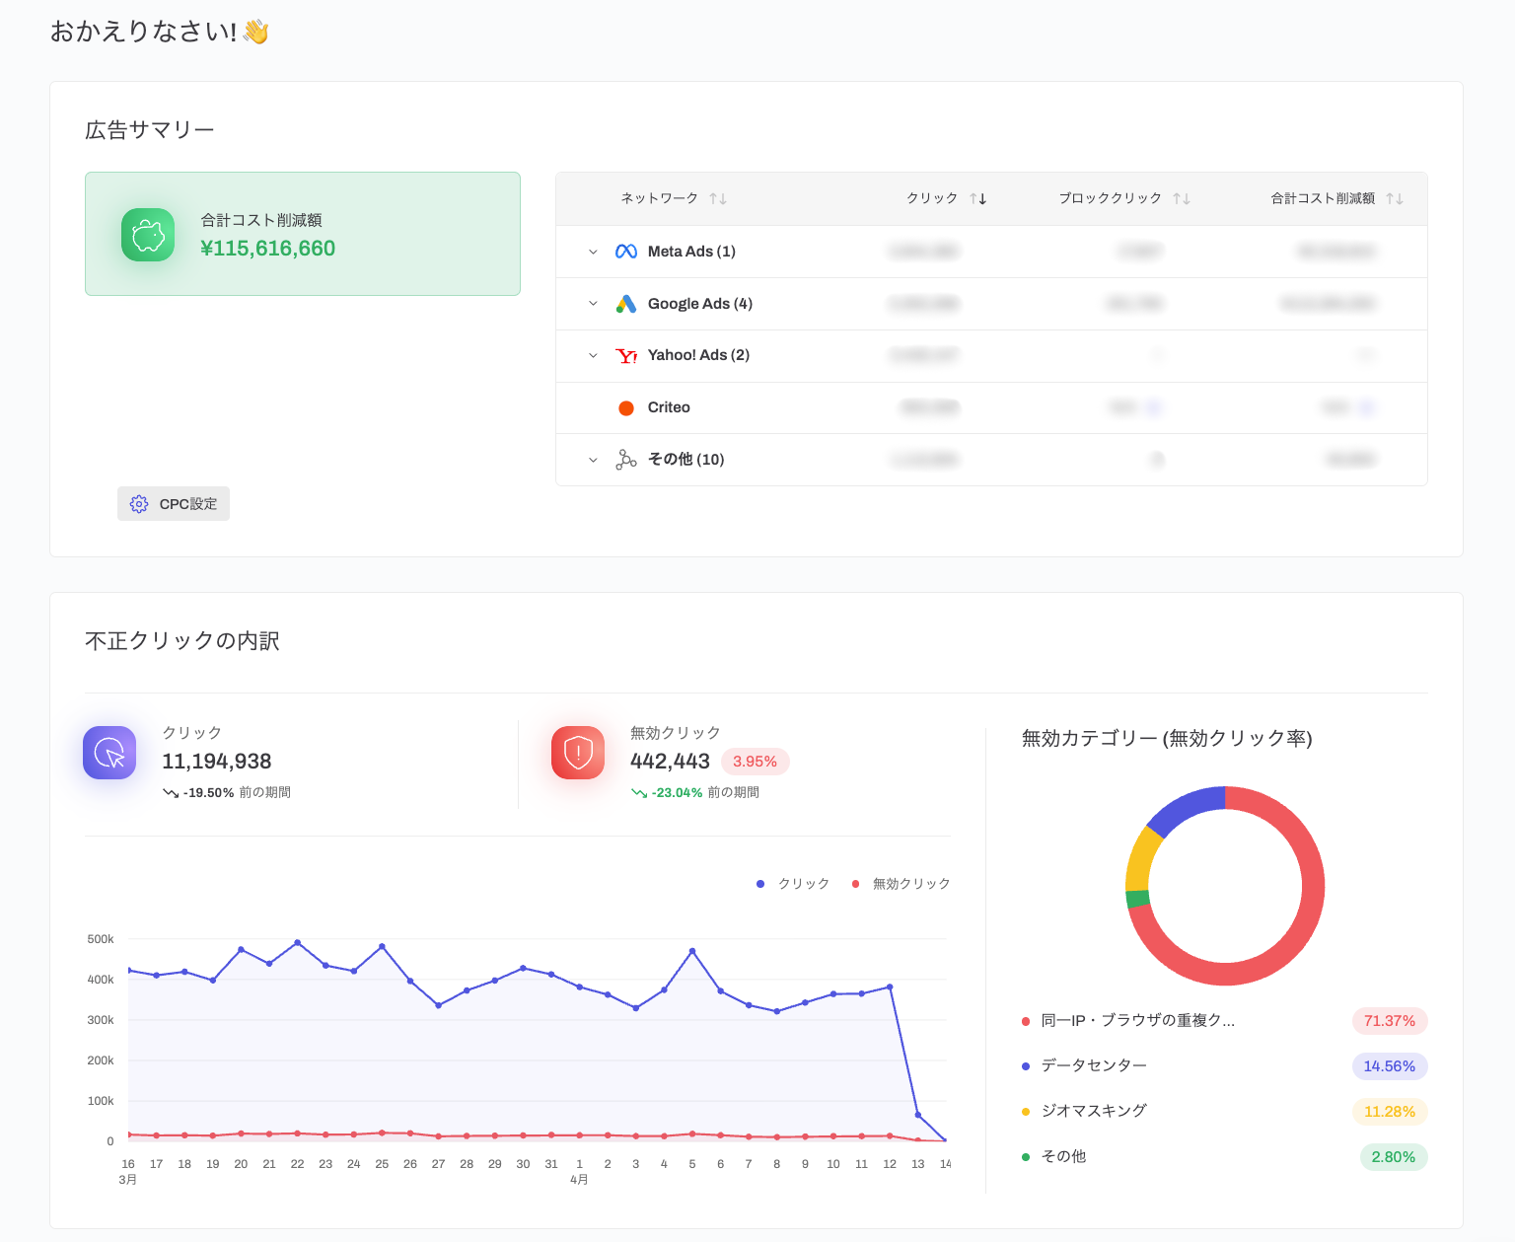Image resolution: width=1515 pixels, height=1242 pixels.
Task: Click the Meta Ads logo icon
Action: [626, 252]
